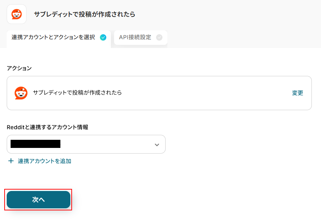The height and width of the screenshot is (221, 321).
Task: Click the action card text about subreddit posts
Action: [77, 93]
